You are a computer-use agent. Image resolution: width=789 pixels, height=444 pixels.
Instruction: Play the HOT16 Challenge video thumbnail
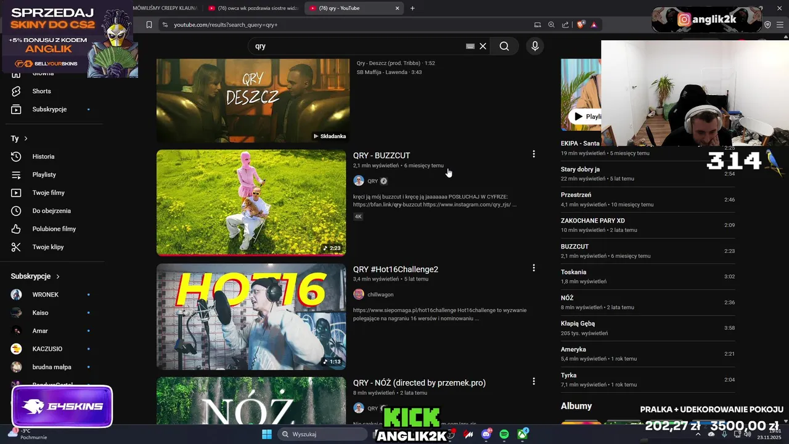[x=251, y=316]
